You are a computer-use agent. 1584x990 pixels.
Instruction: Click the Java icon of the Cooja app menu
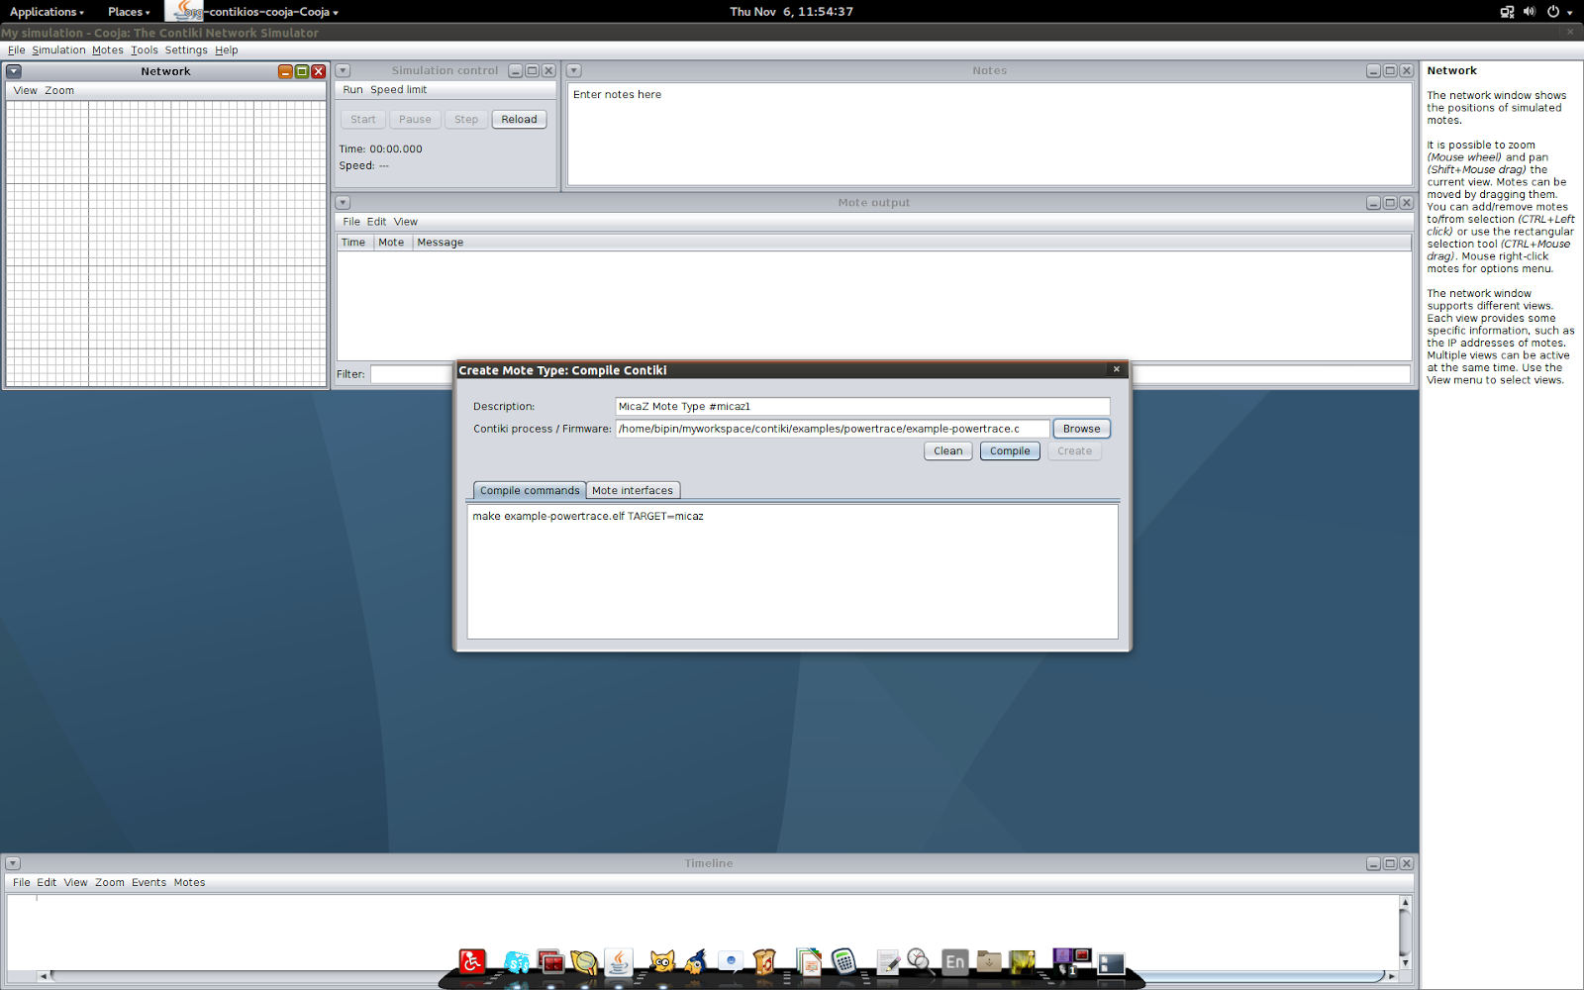(185, 11)
